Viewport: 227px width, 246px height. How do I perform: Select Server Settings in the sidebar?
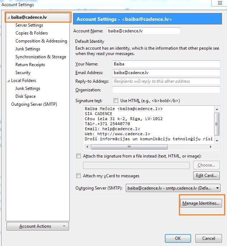pyautogui.click(x=29, y=25)
